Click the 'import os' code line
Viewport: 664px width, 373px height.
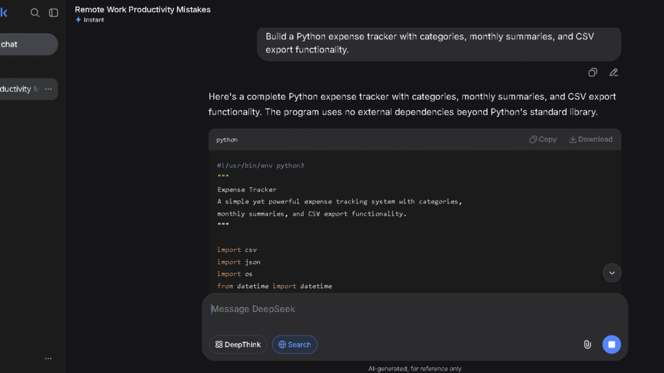pyautogui.click(x=235, y=274)
